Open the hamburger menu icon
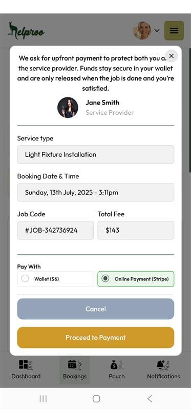This screenshot has height=410, width=191. [174, 31]
